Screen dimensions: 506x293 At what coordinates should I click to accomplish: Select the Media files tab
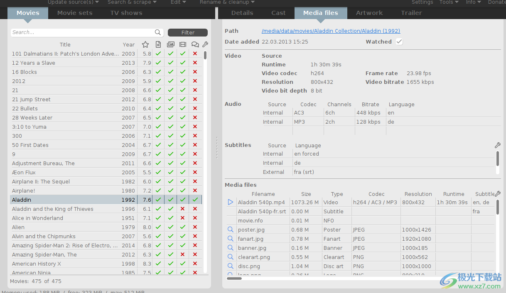tap(321, 13)
